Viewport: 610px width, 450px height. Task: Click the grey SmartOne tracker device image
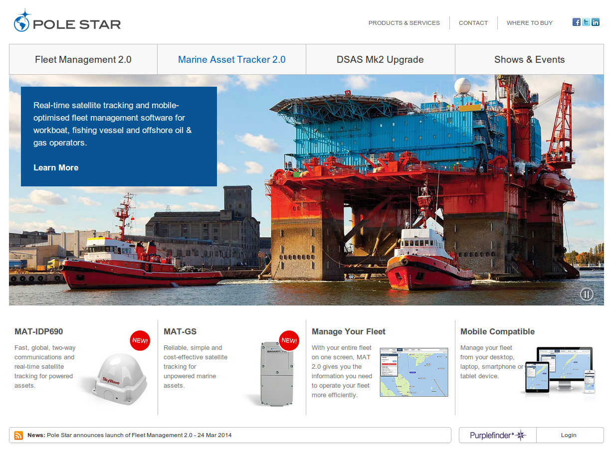[x=277, y=373]
